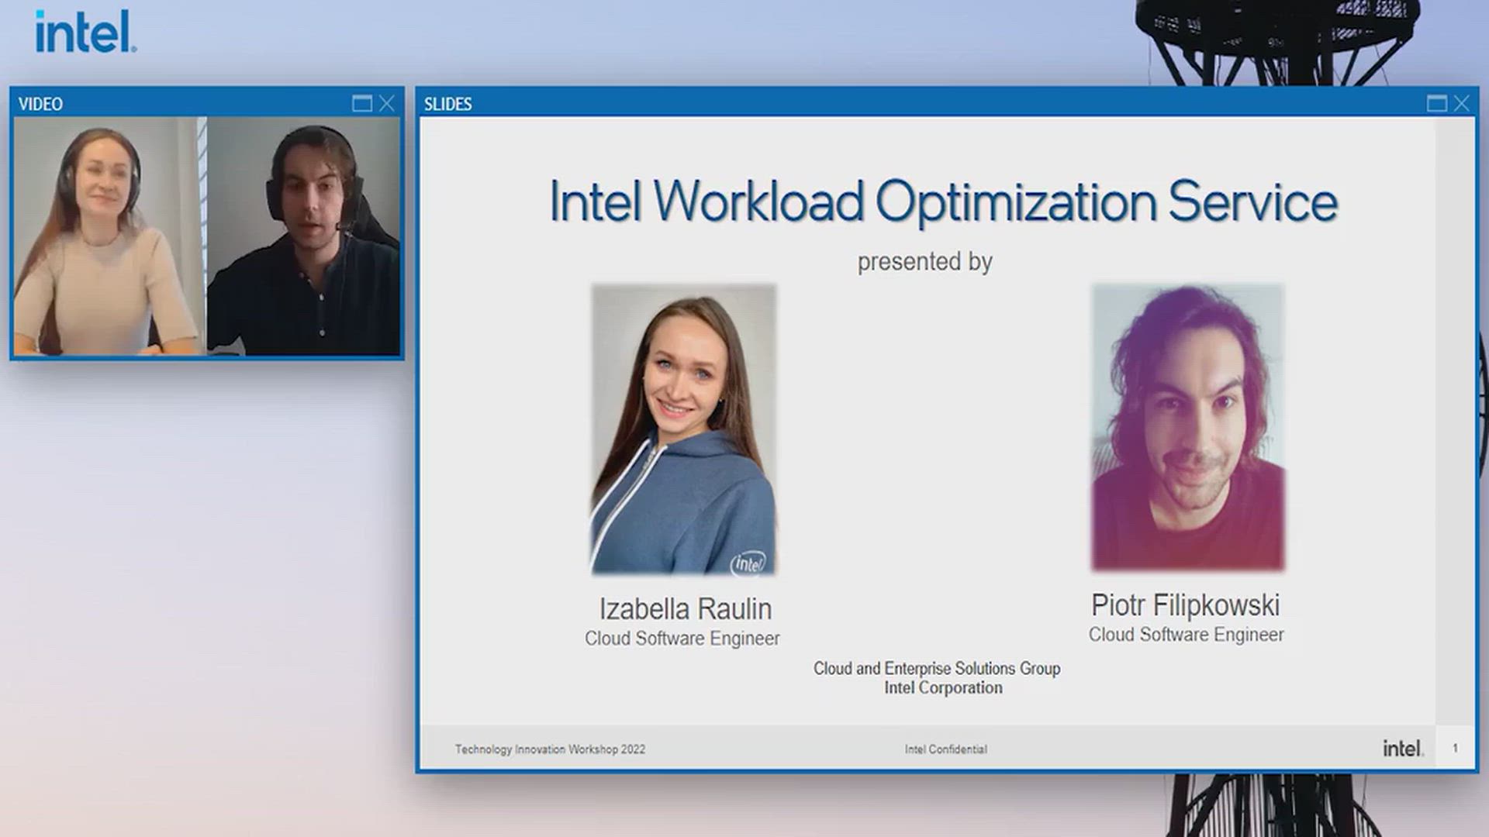Screen dimensions: 1489x837
Task: Click the VIDEO panel title
Action: [x=40, y=104]
